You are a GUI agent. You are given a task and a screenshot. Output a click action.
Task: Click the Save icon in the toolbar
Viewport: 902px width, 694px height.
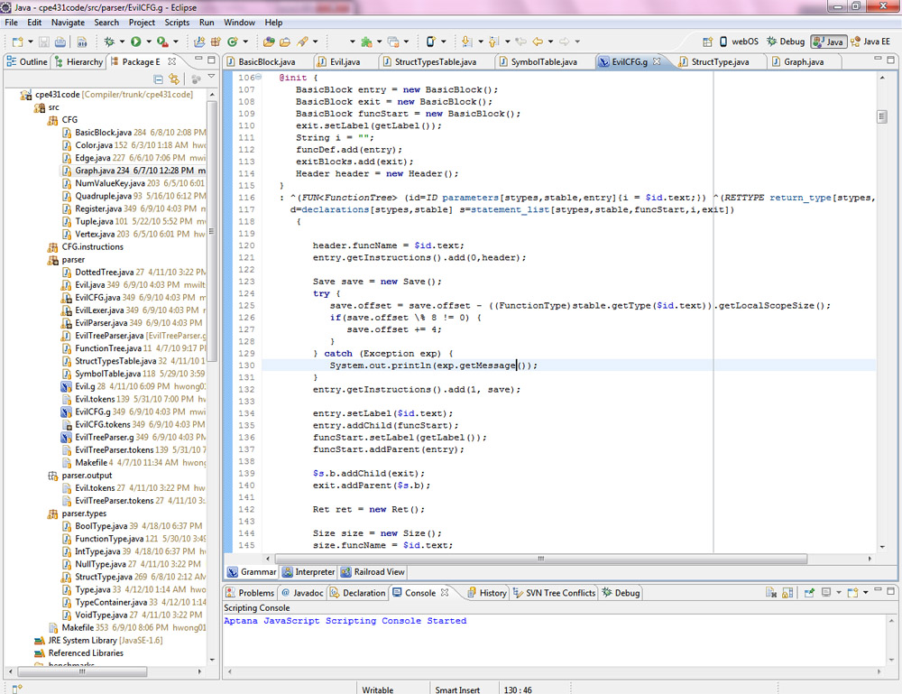pos(42,42)
